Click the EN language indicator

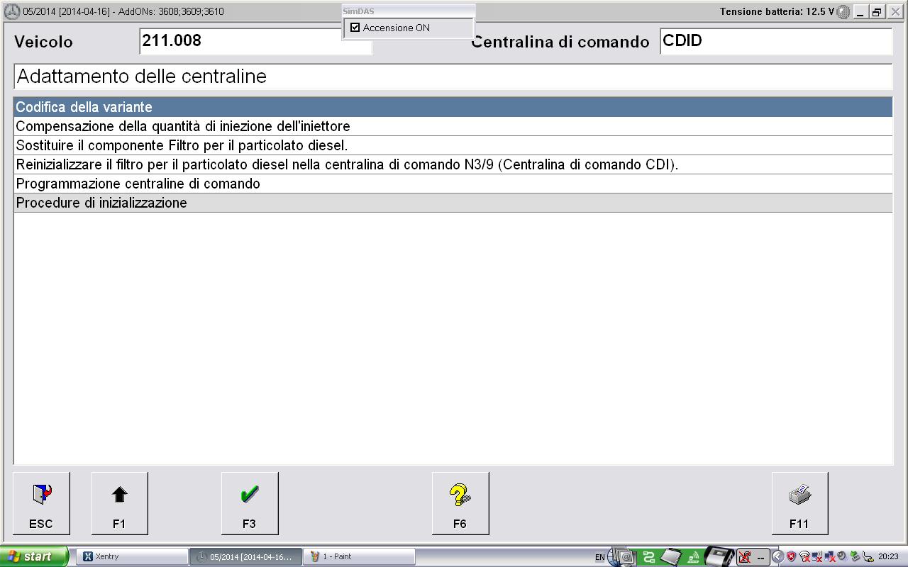[599, 557]
